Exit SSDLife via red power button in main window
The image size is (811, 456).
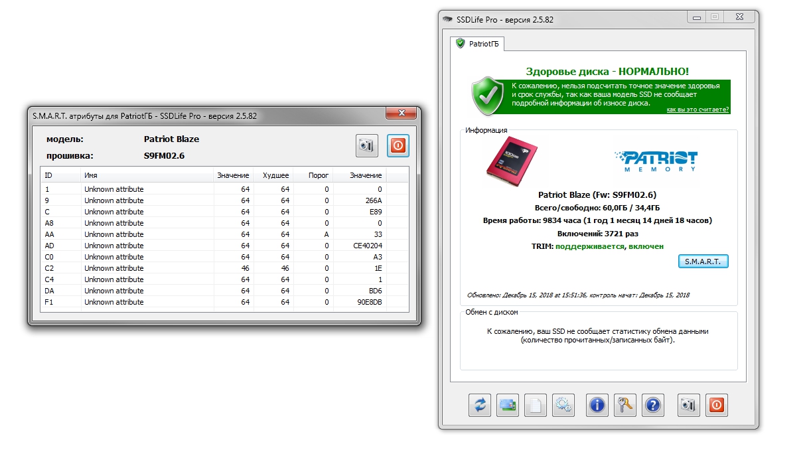pyautogui.click(x=717, y=404)
